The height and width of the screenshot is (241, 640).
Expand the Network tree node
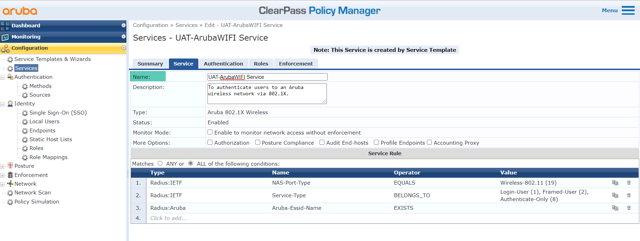[x=2, y=184]
